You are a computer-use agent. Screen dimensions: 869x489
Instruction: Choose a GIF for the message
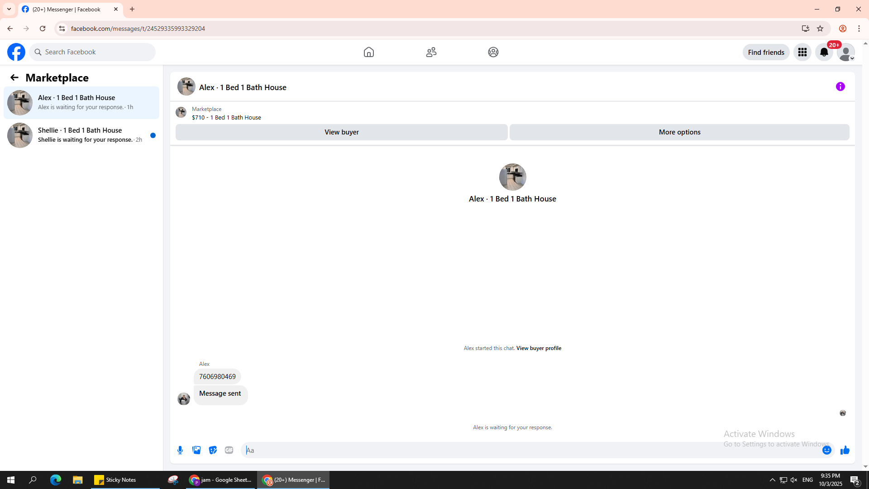pyautogui.click(x=229, y=450)
